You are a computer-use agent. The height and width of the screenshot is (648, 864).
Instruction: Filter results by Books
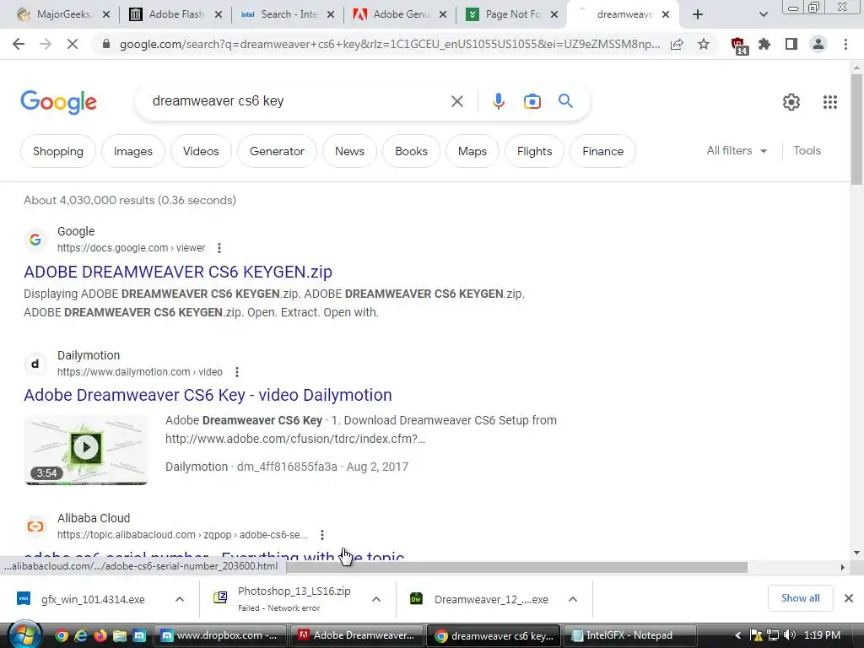pos(411,151)
